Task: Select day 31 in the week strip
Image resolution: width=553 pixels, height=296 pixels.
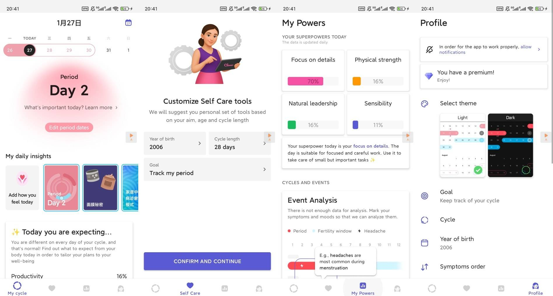Action: (x=108, y=50)
